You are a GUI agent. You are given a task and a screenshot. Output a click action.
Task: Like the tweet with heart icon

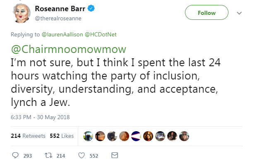pos(82,156)
